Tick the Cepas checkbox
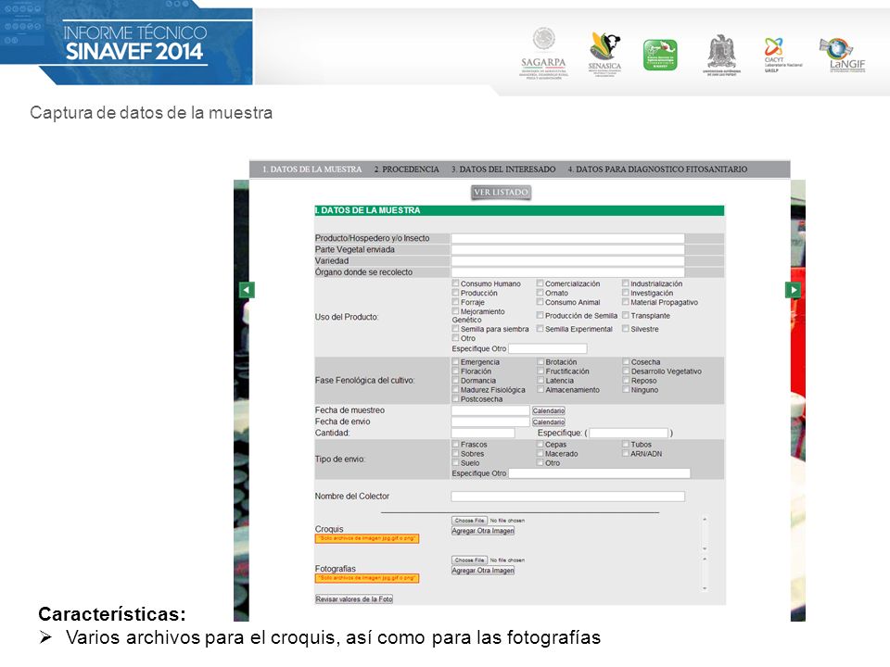Screen dimensions: 890x667 540,444
